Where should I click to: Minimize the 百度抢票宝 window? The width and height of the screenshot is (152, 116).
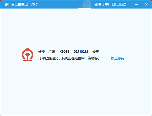tap(136, 4)
